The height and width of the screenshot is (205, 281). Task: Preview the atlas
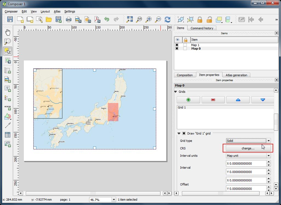pyautogui.click(x=241, y=19)
